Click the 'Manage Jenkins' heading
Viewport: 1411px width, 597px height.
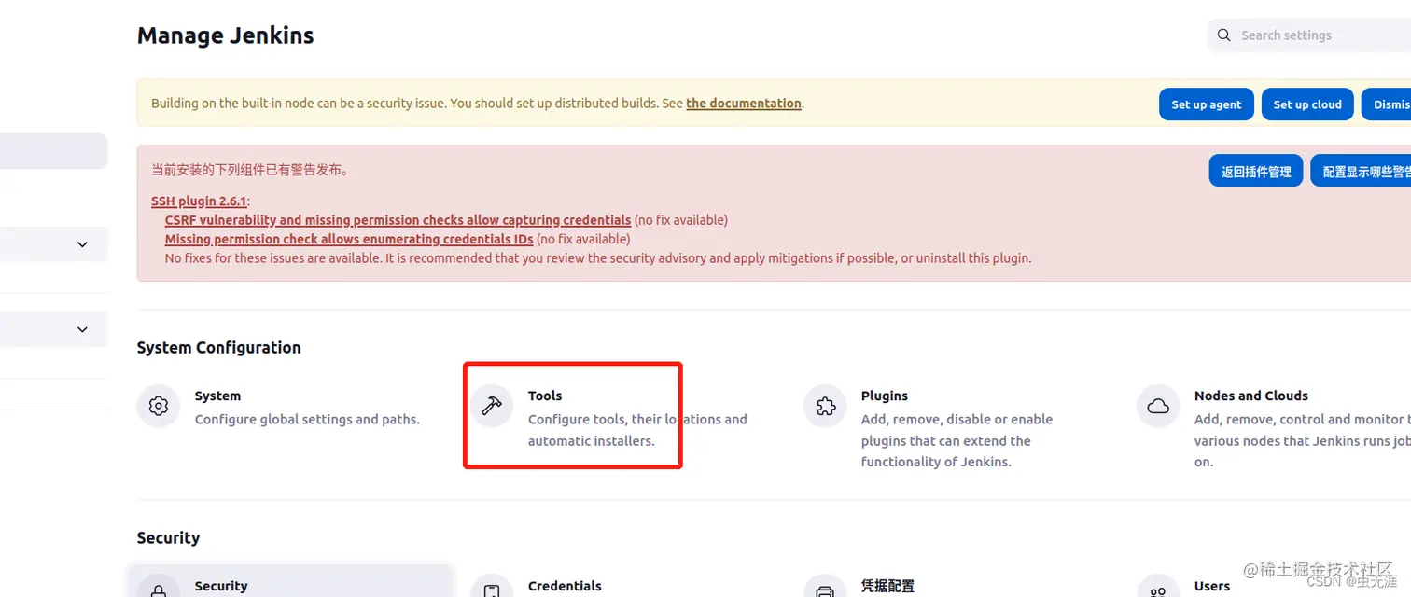point(225,35)
